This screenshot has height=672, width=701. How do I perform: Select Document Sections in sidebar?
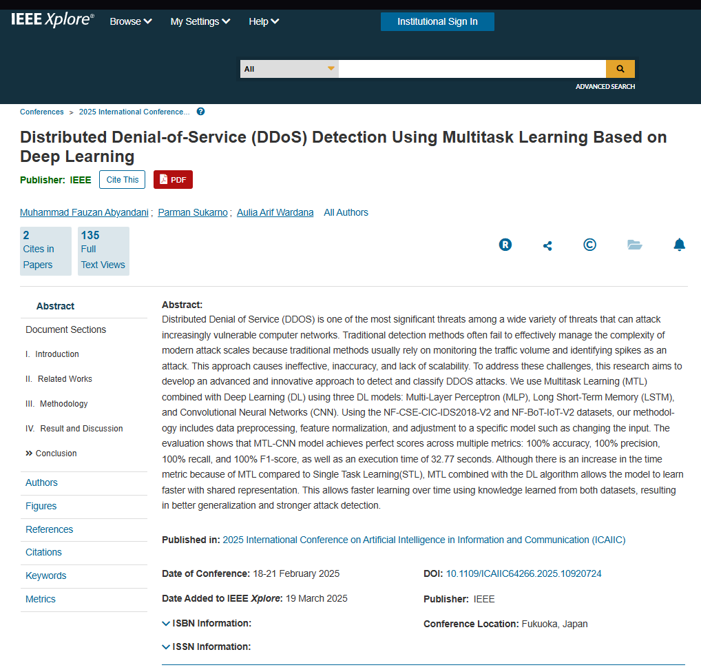[65, 329]
